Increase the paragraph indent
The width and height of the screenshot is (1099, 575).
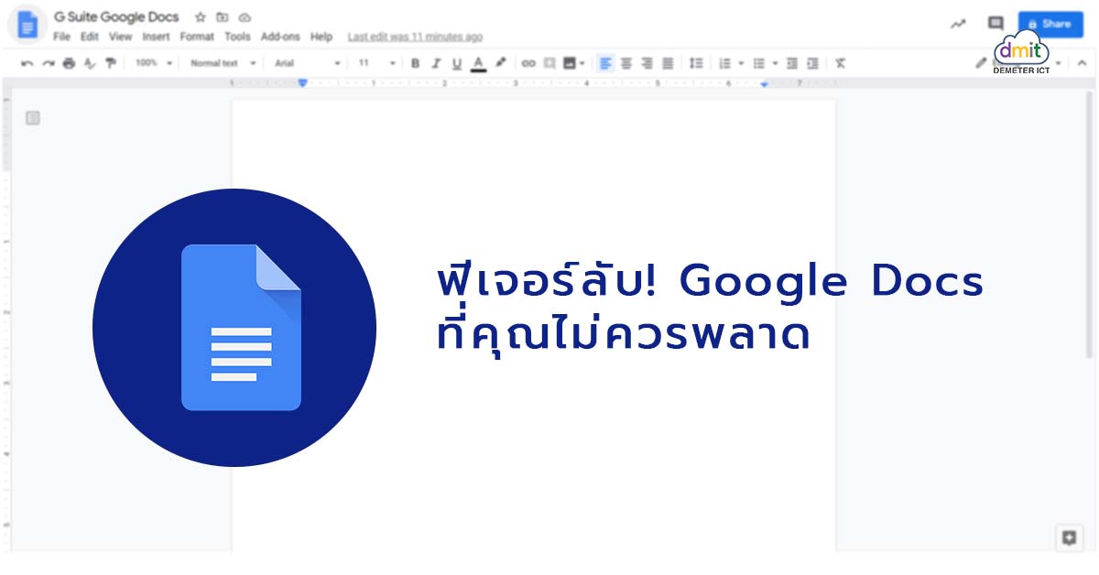click(x=812, y=63)
